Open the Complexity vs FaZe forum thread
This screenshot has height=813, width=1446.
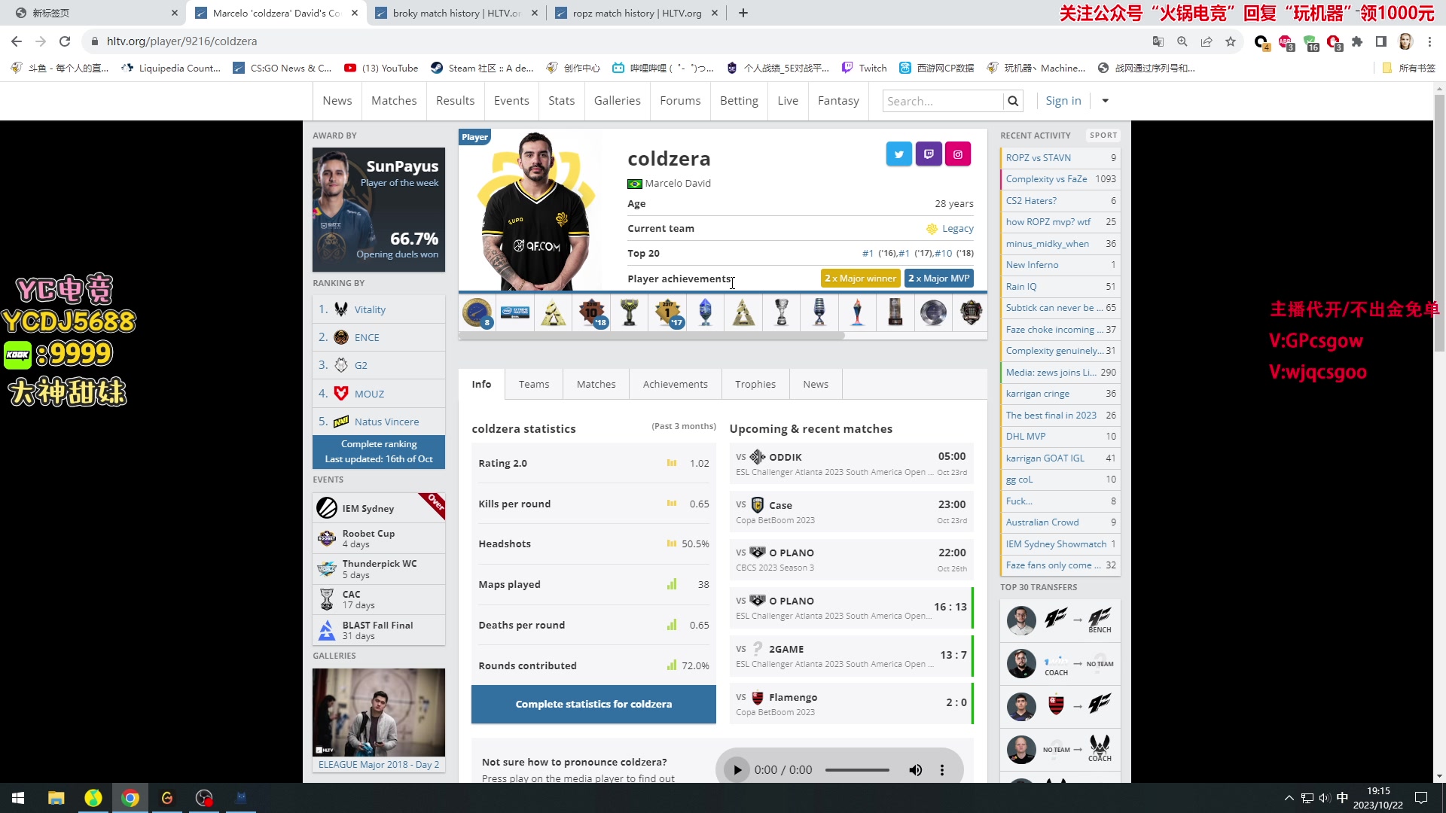1046,179
